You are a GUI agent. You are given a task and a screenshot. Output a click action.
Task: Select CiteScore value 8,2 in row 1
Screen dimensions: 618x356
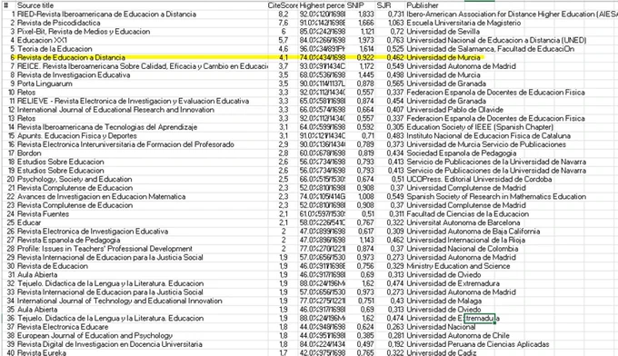pyautogui.click(x=283, y=15)
